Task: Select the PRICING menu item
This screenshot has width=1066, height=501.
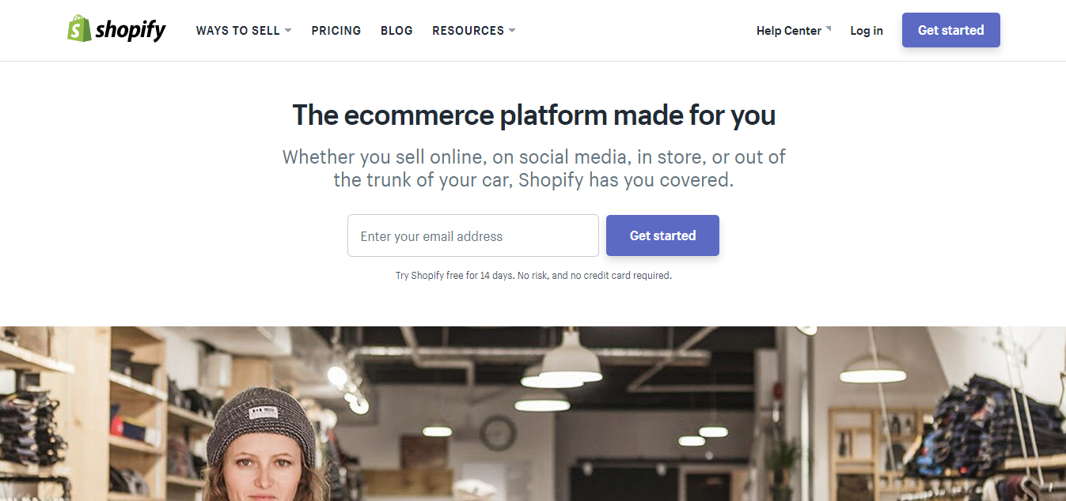Action: click(336, 30)
